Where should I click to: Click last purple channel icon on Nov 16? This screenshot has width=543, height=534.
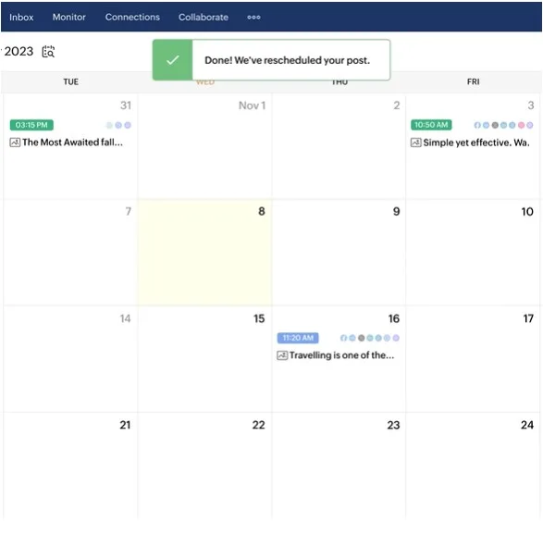pyautogui.click(x=396, y=338)
